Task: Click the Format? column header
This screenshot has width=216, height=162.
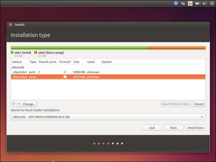Action: coord(65,62)
